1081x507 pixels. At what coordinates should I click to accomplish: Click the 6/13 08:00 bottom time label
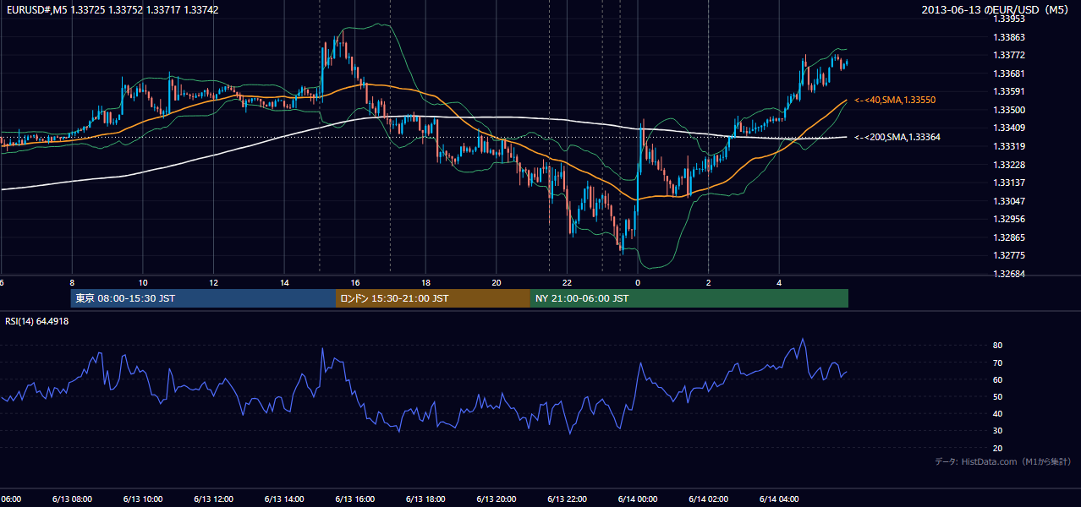click(72, 499)
